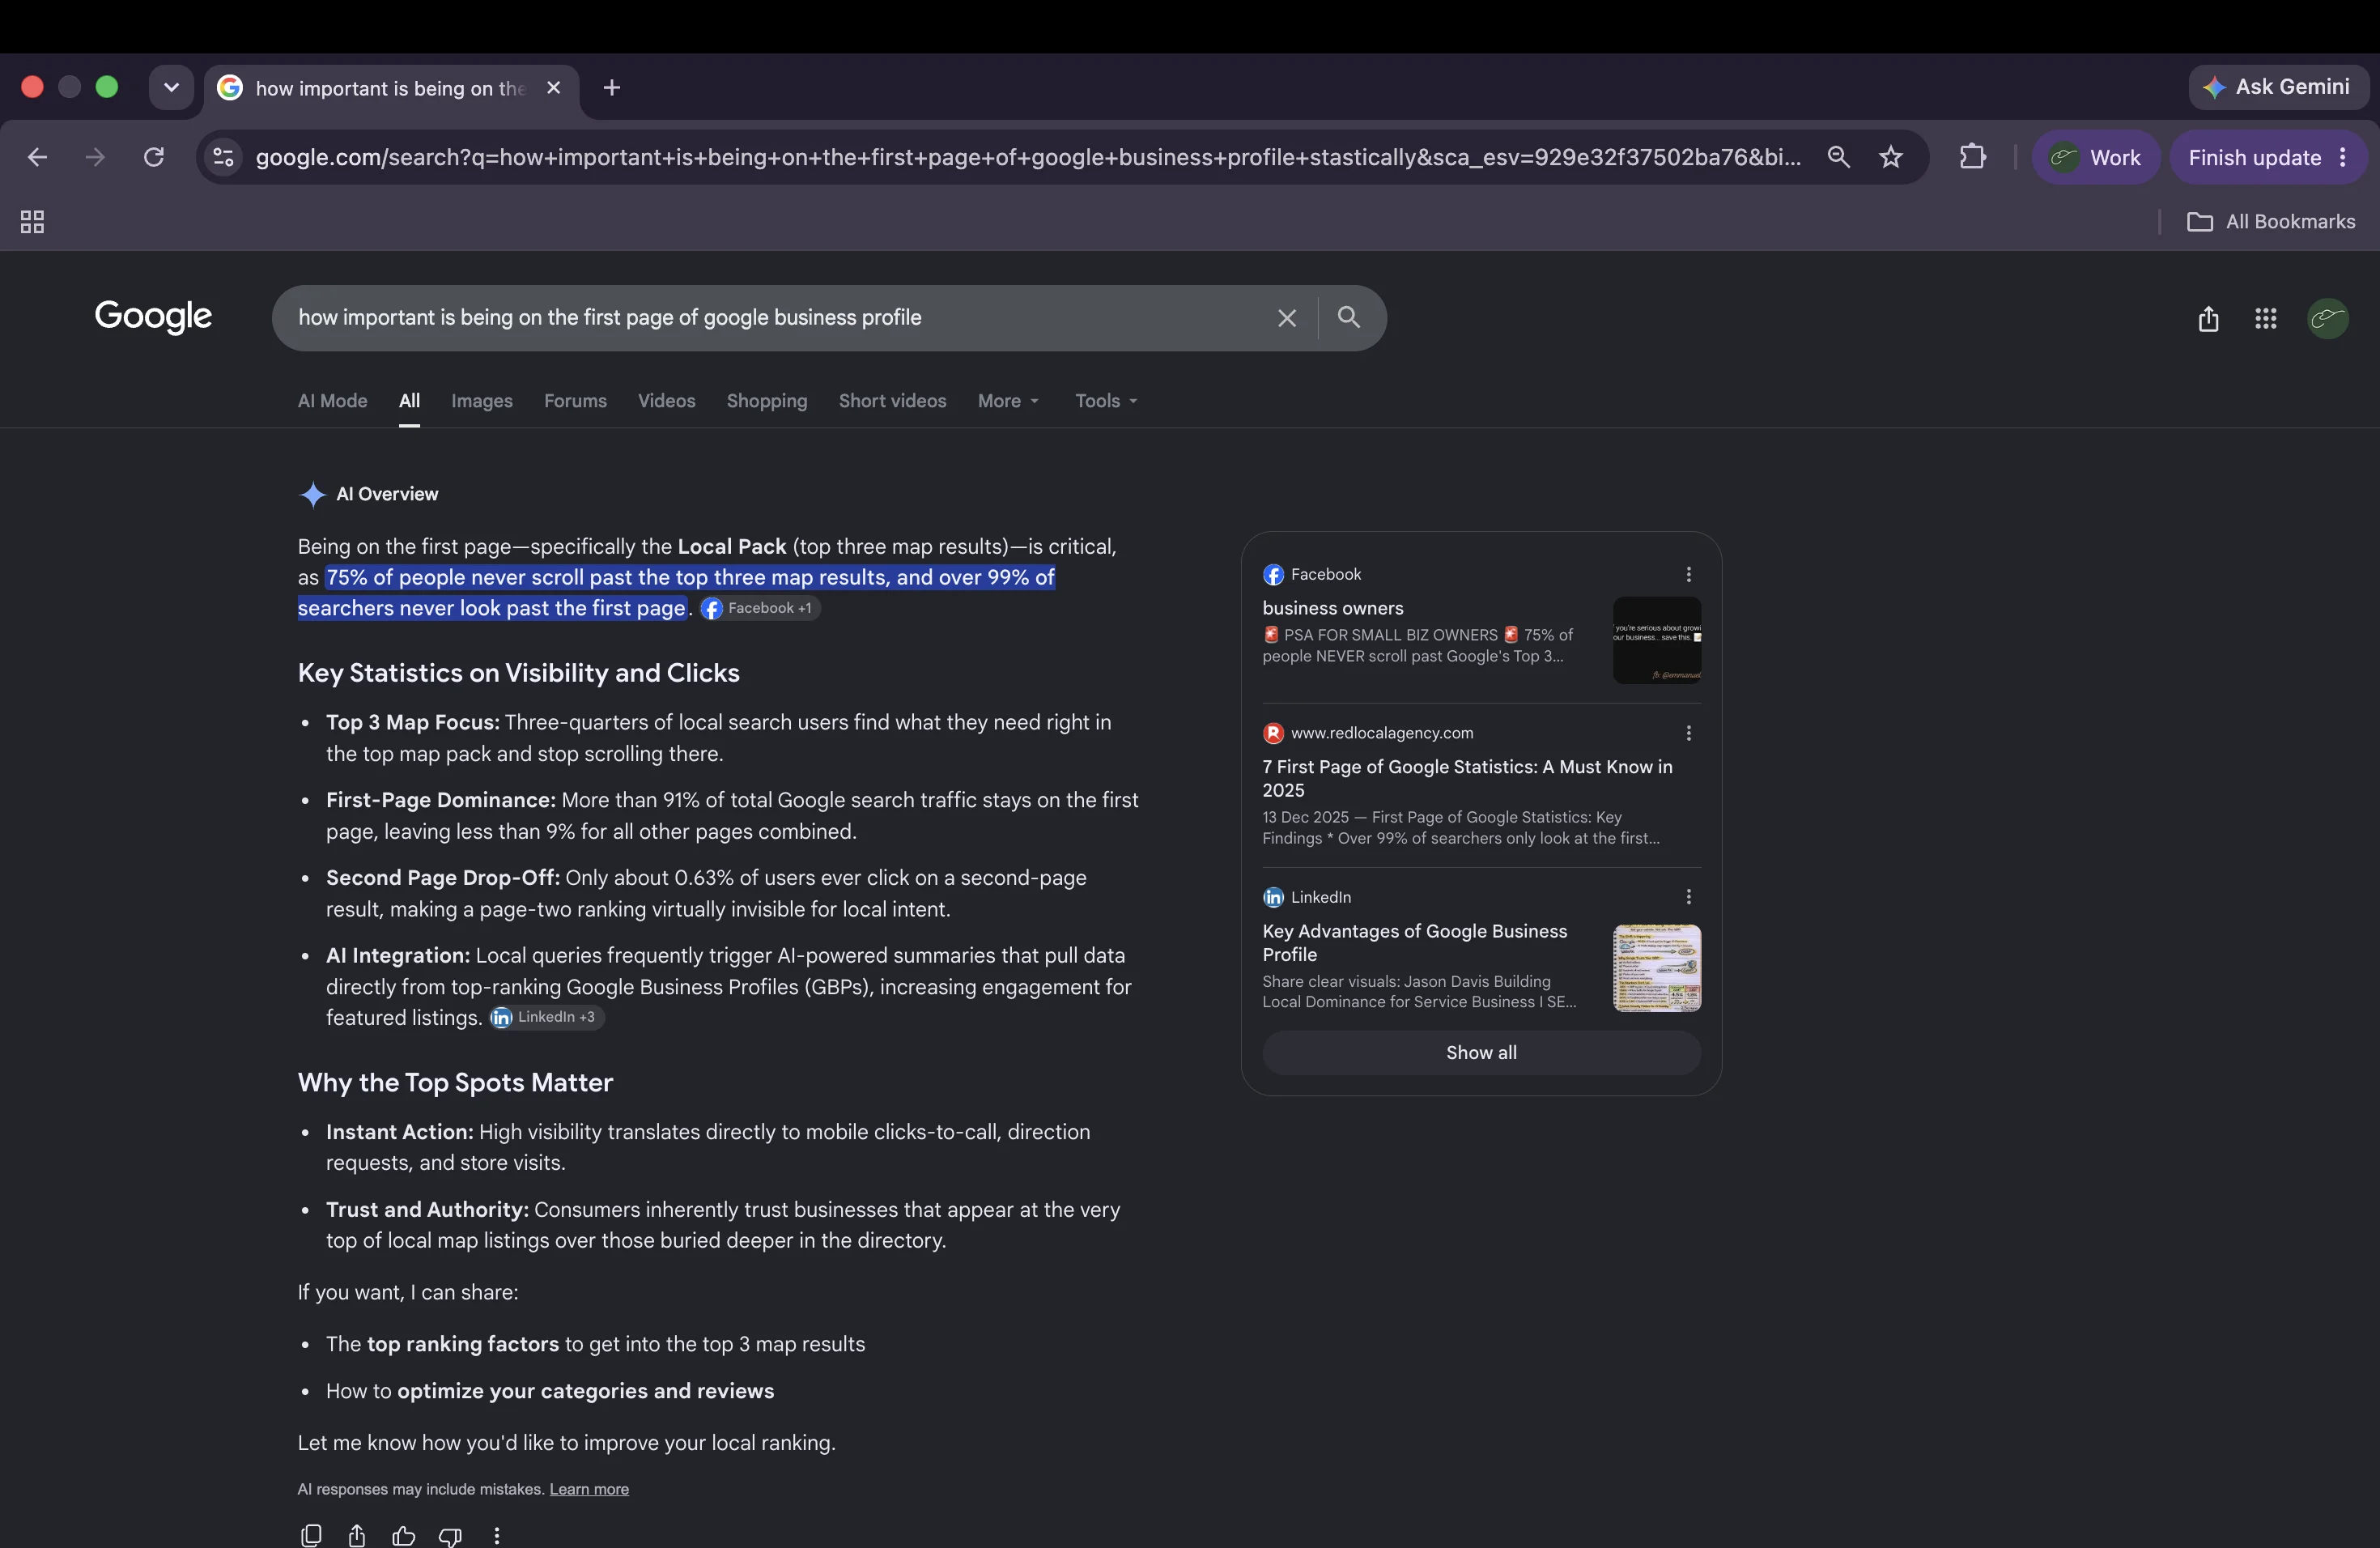Give thumbs down to AI Overview
The height and width of the screenshot is (1548, 2380).
pos(450,1535)
